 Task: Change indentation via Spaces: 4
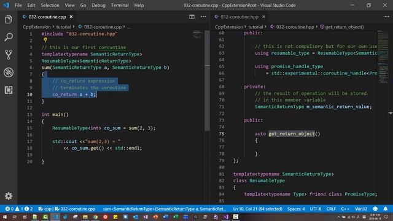tap(296, 209)
